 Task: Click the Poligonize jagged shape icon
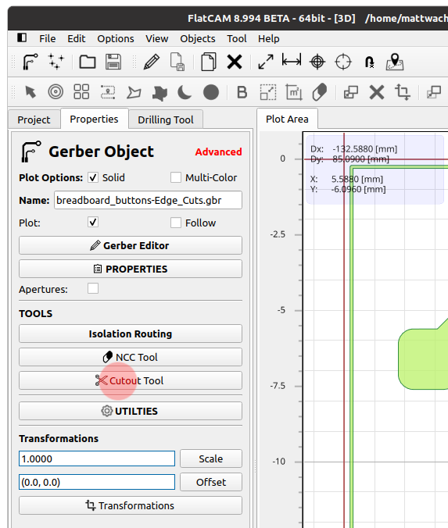[x=159, y=93]
